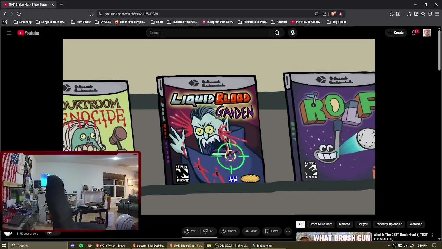Open the Streaming bookmark folder
The width and height of the screenshot is (442, 249).
pos(23,22)
